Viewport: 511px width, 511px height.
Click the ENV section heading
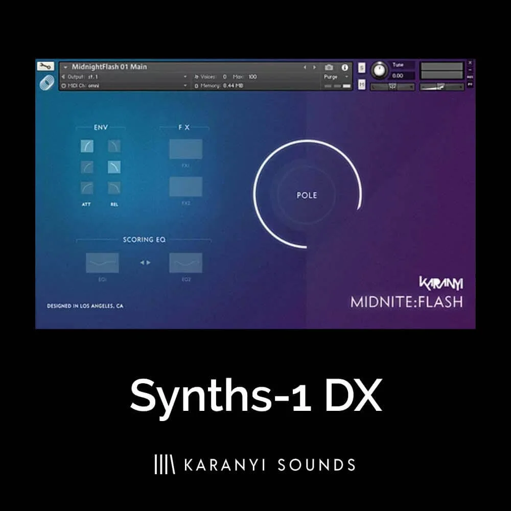[x=101, y=127]
